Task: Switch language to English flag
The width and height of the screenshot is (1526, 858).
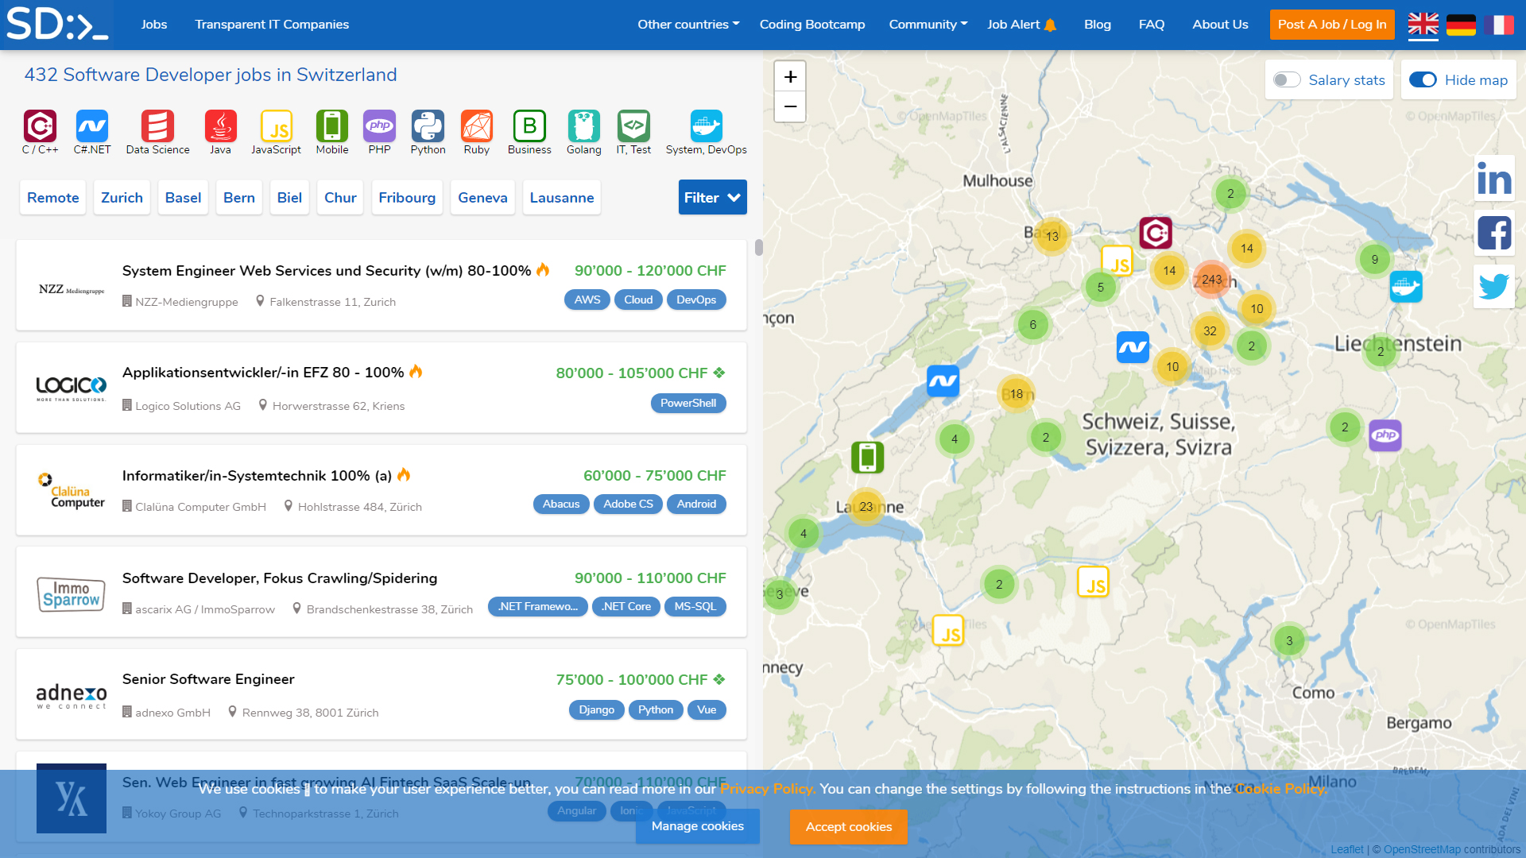Action: (1423, 25)
